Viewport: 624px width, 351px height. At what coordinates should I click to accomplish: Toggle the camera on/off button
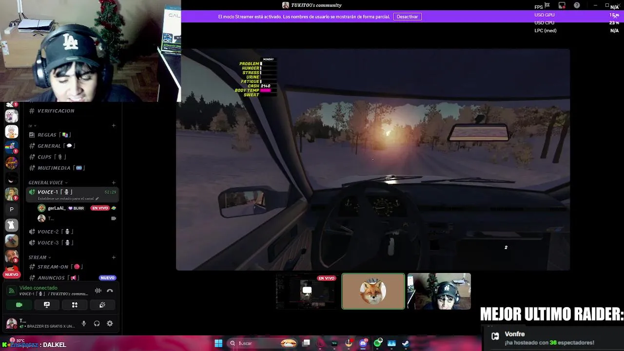[x=19, y=305]
